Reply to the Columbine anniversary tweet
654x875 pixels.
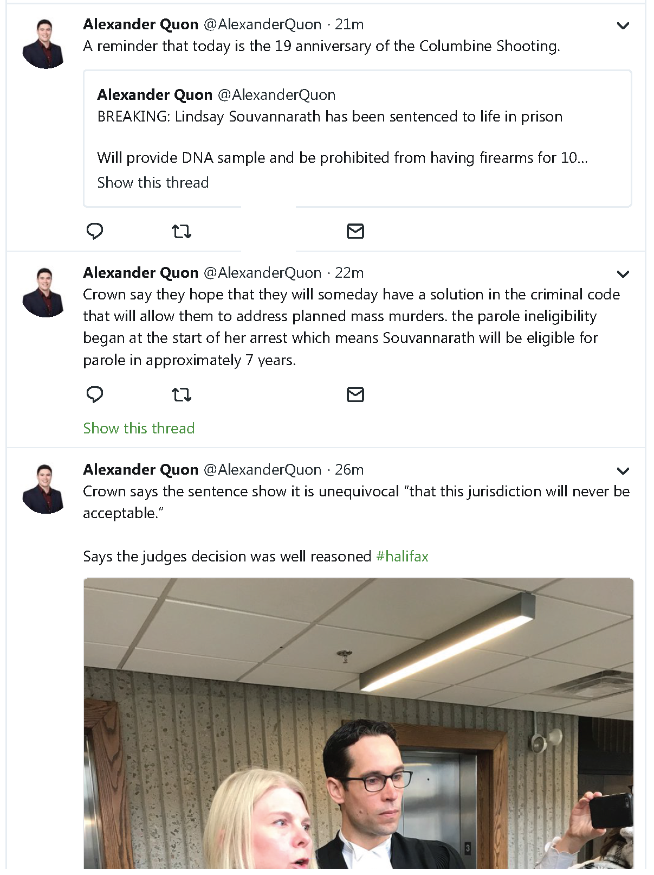pyautogui.click(x=95, y=231)
